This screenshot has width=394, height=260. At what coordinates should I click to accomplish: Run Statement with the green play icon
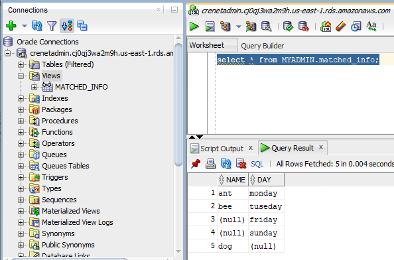click(x=194, y=26)
